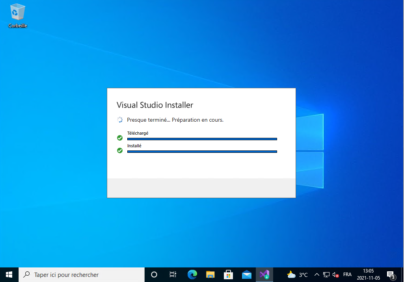Click the Téléchargé progress bar
404x282 pixels.
pos(202,139)
